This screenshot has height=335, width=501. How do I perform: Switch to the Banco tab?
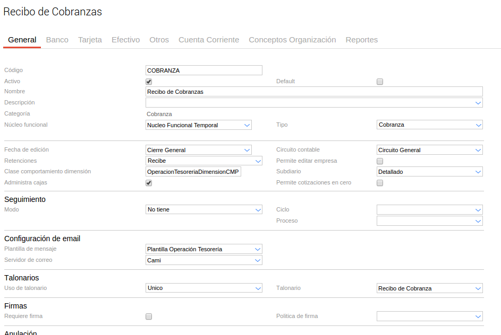[x=57, y=40]
